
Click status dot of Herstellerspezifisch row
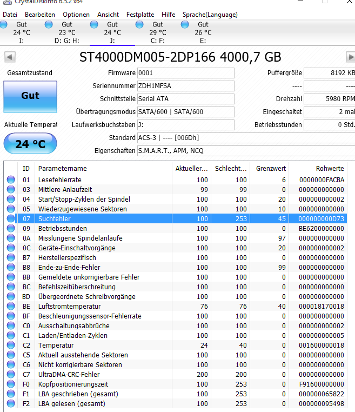(x=11, y=257)
